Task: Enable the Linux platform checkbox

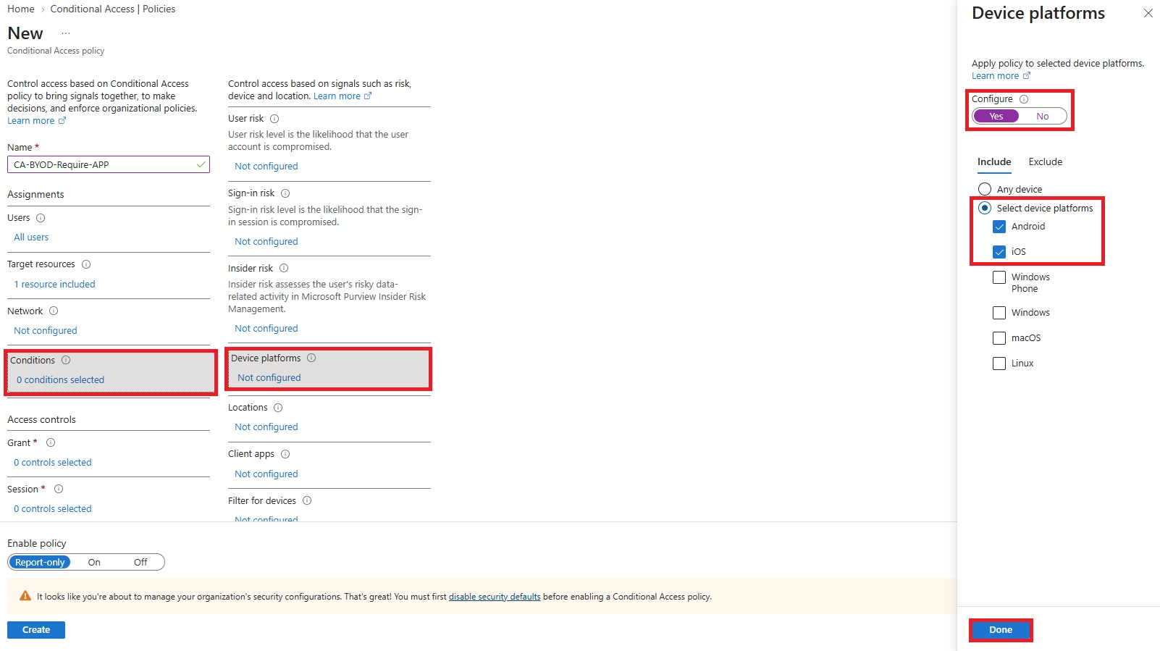Action: coord(999,364)
